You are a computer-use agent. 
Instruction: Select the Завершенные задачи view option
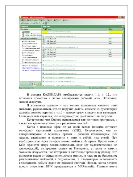tap(31, 60)
